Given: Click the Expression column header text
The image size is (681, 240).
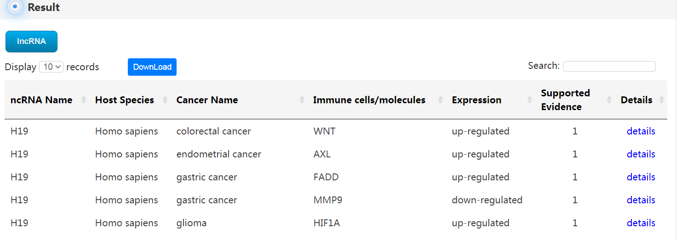Looking at the screenshot, I should pyautogui.click(x=476, y=100).
